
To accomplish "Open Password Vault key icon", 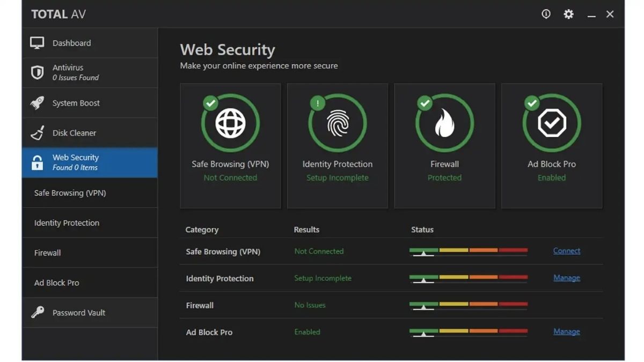I will tap(36, 312).
